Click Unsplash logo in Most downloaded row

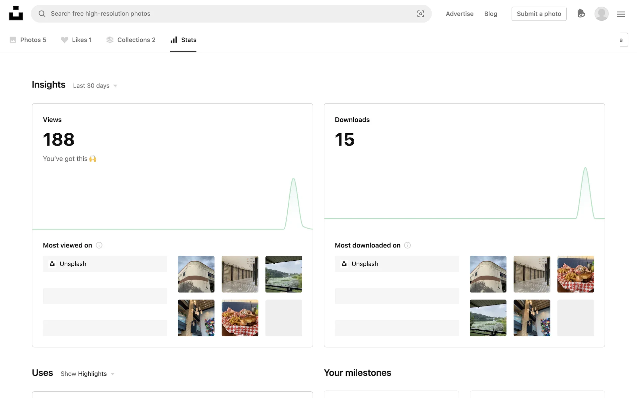344,264
